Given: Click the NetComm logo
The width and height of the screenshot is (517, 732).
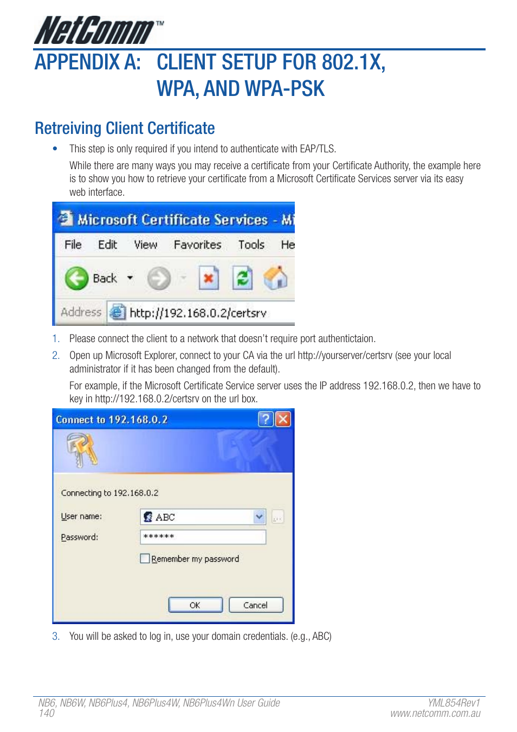Looking at the screenshot, I should (x=99, y=30).
